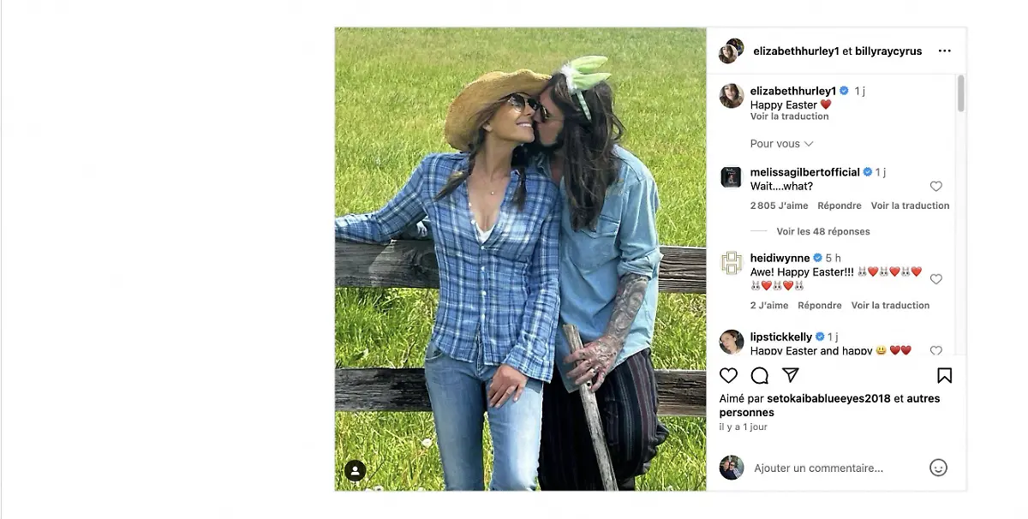Open emoji picker in comment field

(x=938, y=468)
